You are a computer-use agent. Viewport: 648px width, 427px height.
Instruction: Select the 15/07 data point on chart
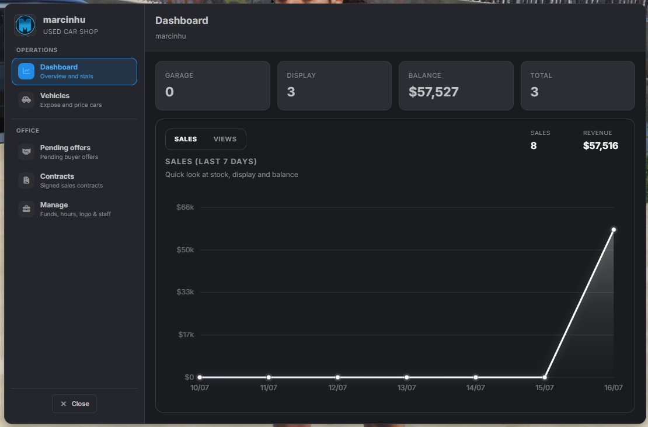pos(545,377)
